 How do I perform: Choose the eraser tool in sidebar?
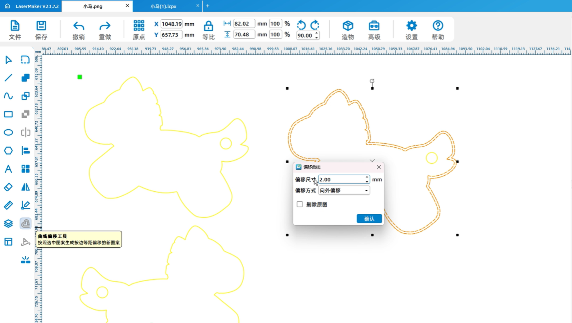tap(8, 187)
